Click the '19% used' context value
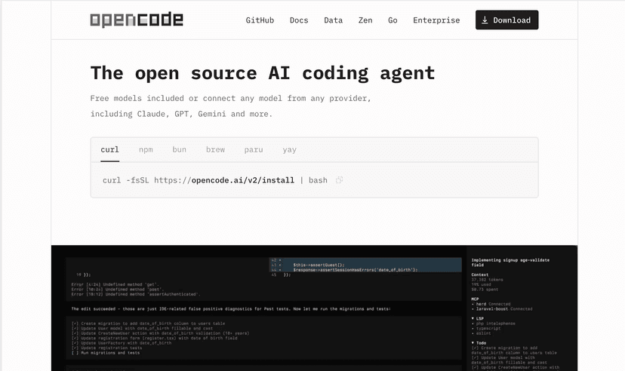Viewport: 625px width, 371px height. 481,284
